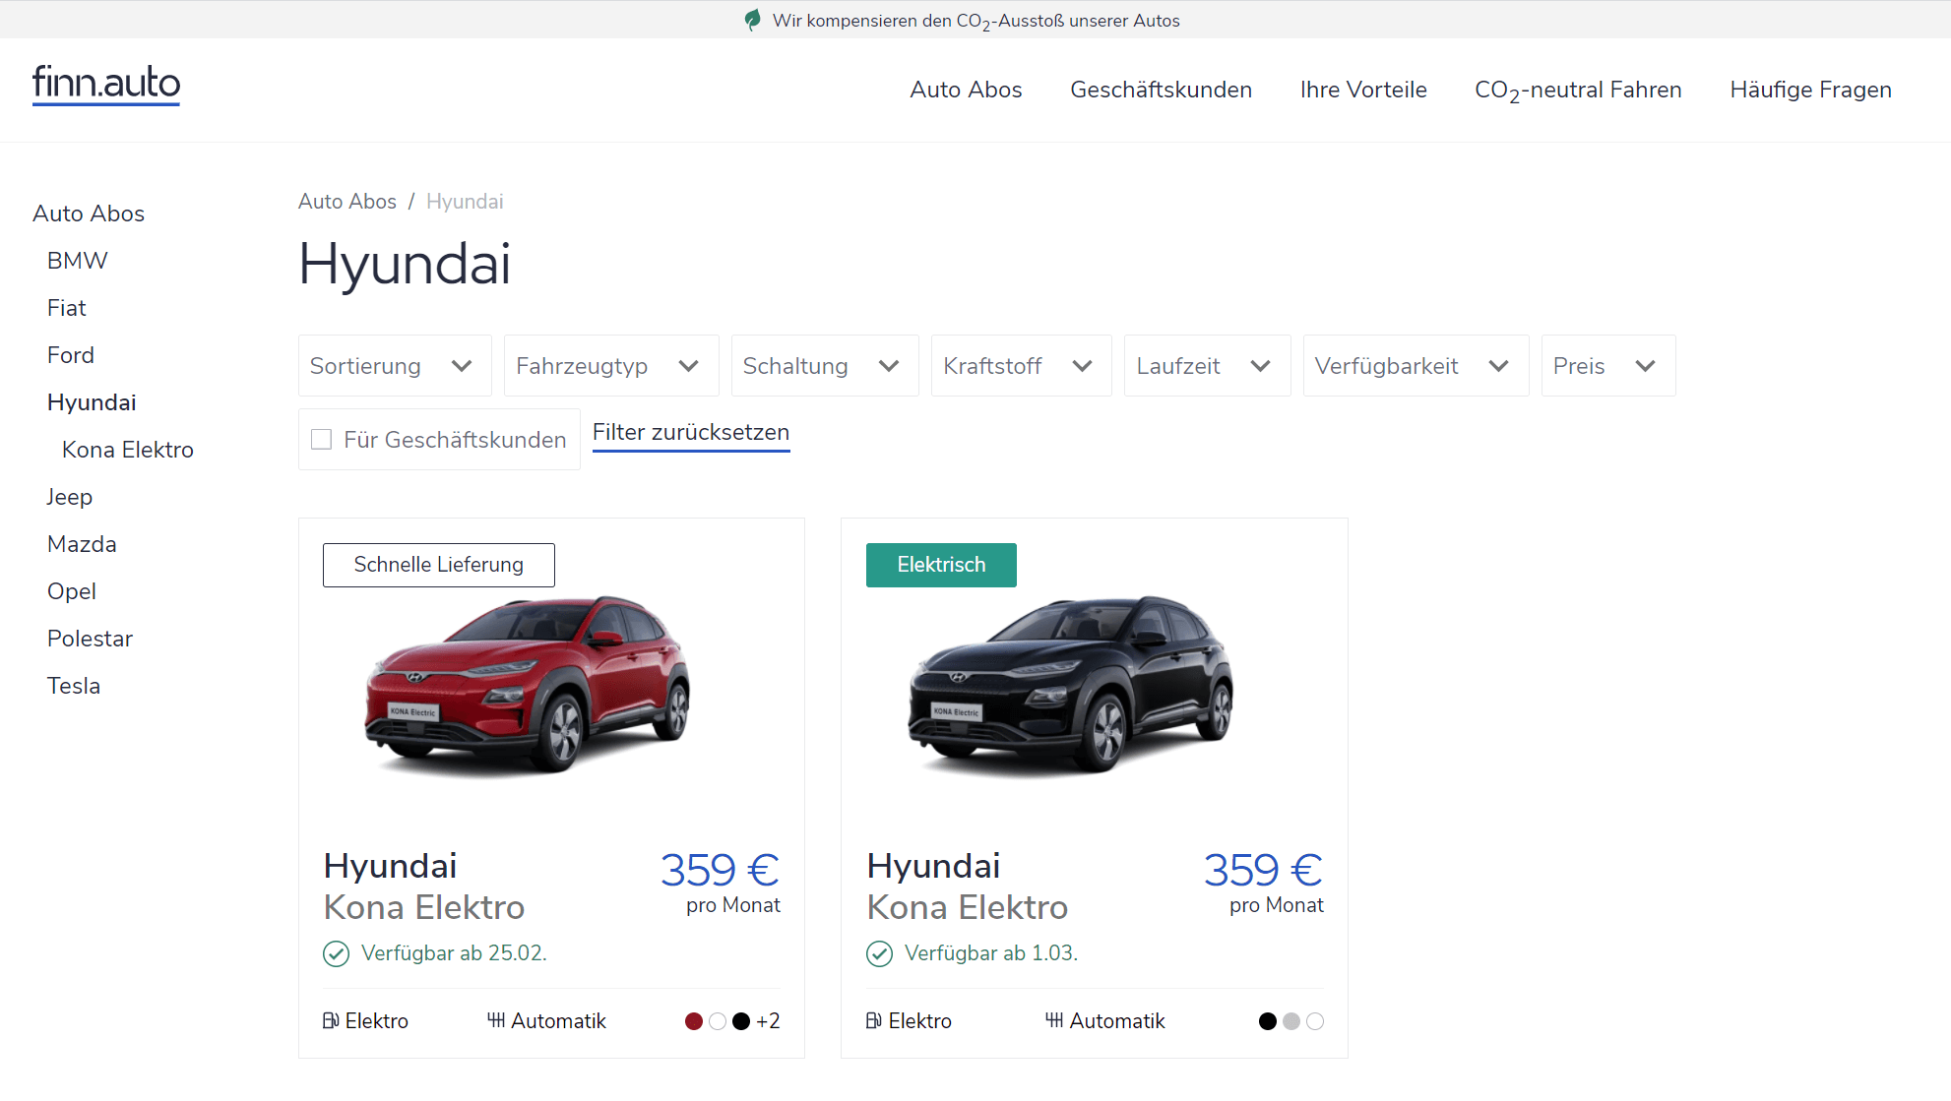The image size is (1951, 1101).
Task: Select Tesla in sidebar
Action: (x=74, y=686)
